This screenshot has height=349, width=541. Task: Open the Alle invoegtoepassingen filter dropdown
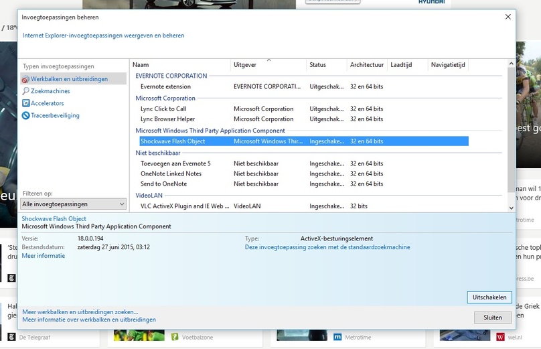[x=73, y=204]
